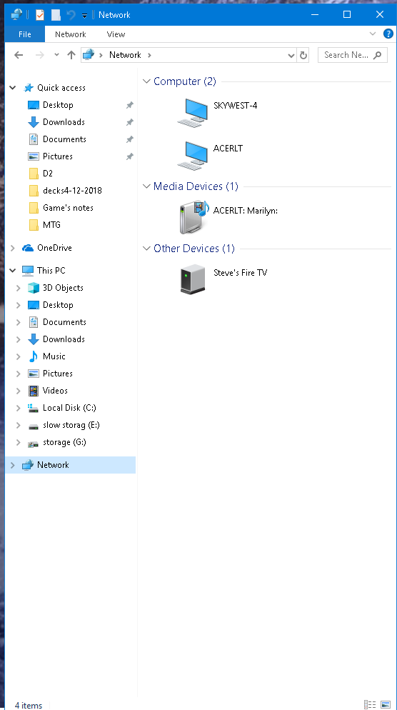Open the Network ribbon tab

70,34
